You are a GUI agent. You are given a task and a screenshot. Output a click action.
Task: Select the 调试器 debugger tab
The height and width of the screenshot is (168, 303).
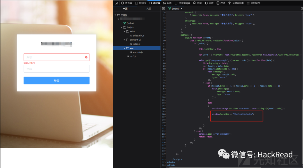[154, 3]
